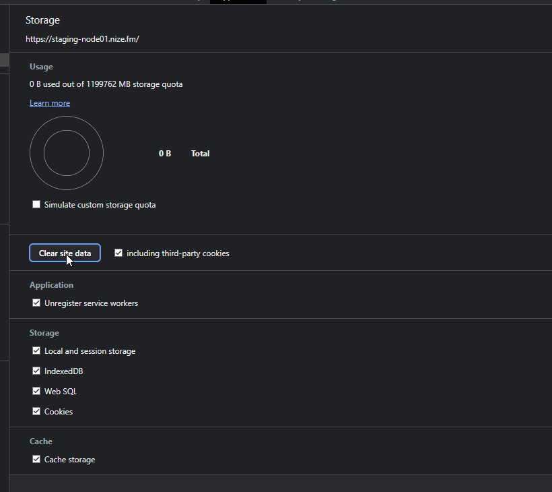Click the 0 B legend value
Image resolution: width=552 pixels, height=492 pixels.
(165, 154)
